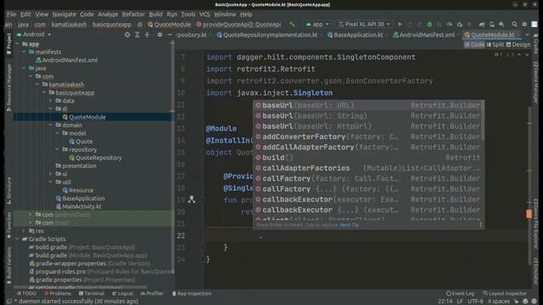Open the Layout Inspector
Viewport: 543px width, 305px height.
pyautogui.click(x=505, y=293)
